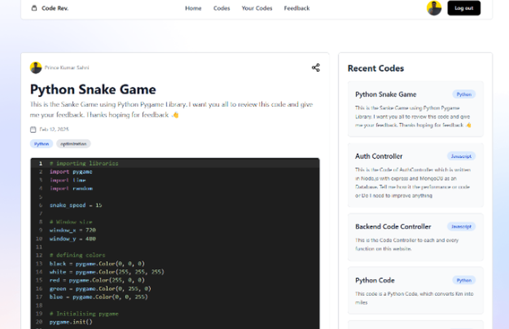This screenshot has height=329, width=509.
Task: Click the share icon on the post
Action: point(316,68)
